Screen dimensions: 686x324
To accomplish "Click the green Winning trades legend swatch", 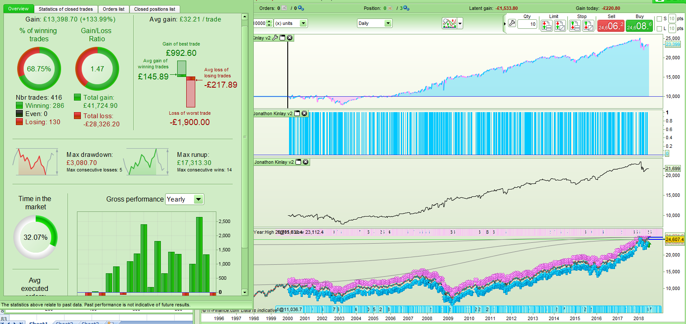I will tap(19, 105).
